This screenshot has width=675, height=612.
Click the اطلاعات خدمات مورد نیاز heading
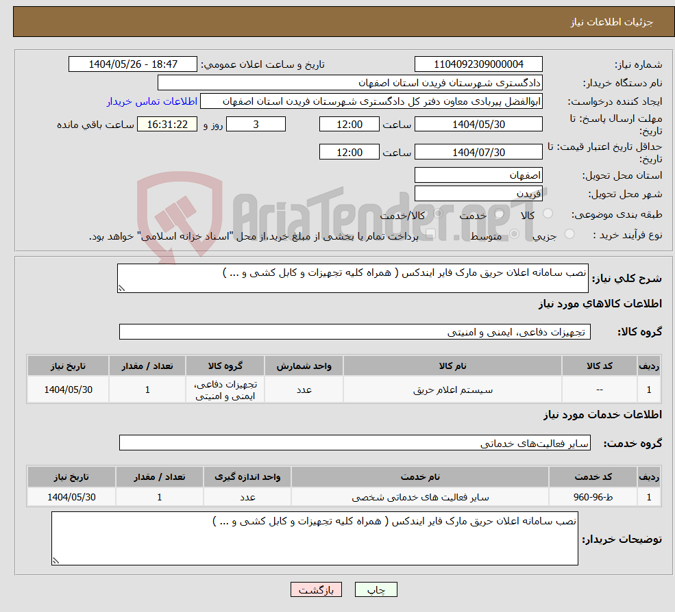tap(602, 415)
